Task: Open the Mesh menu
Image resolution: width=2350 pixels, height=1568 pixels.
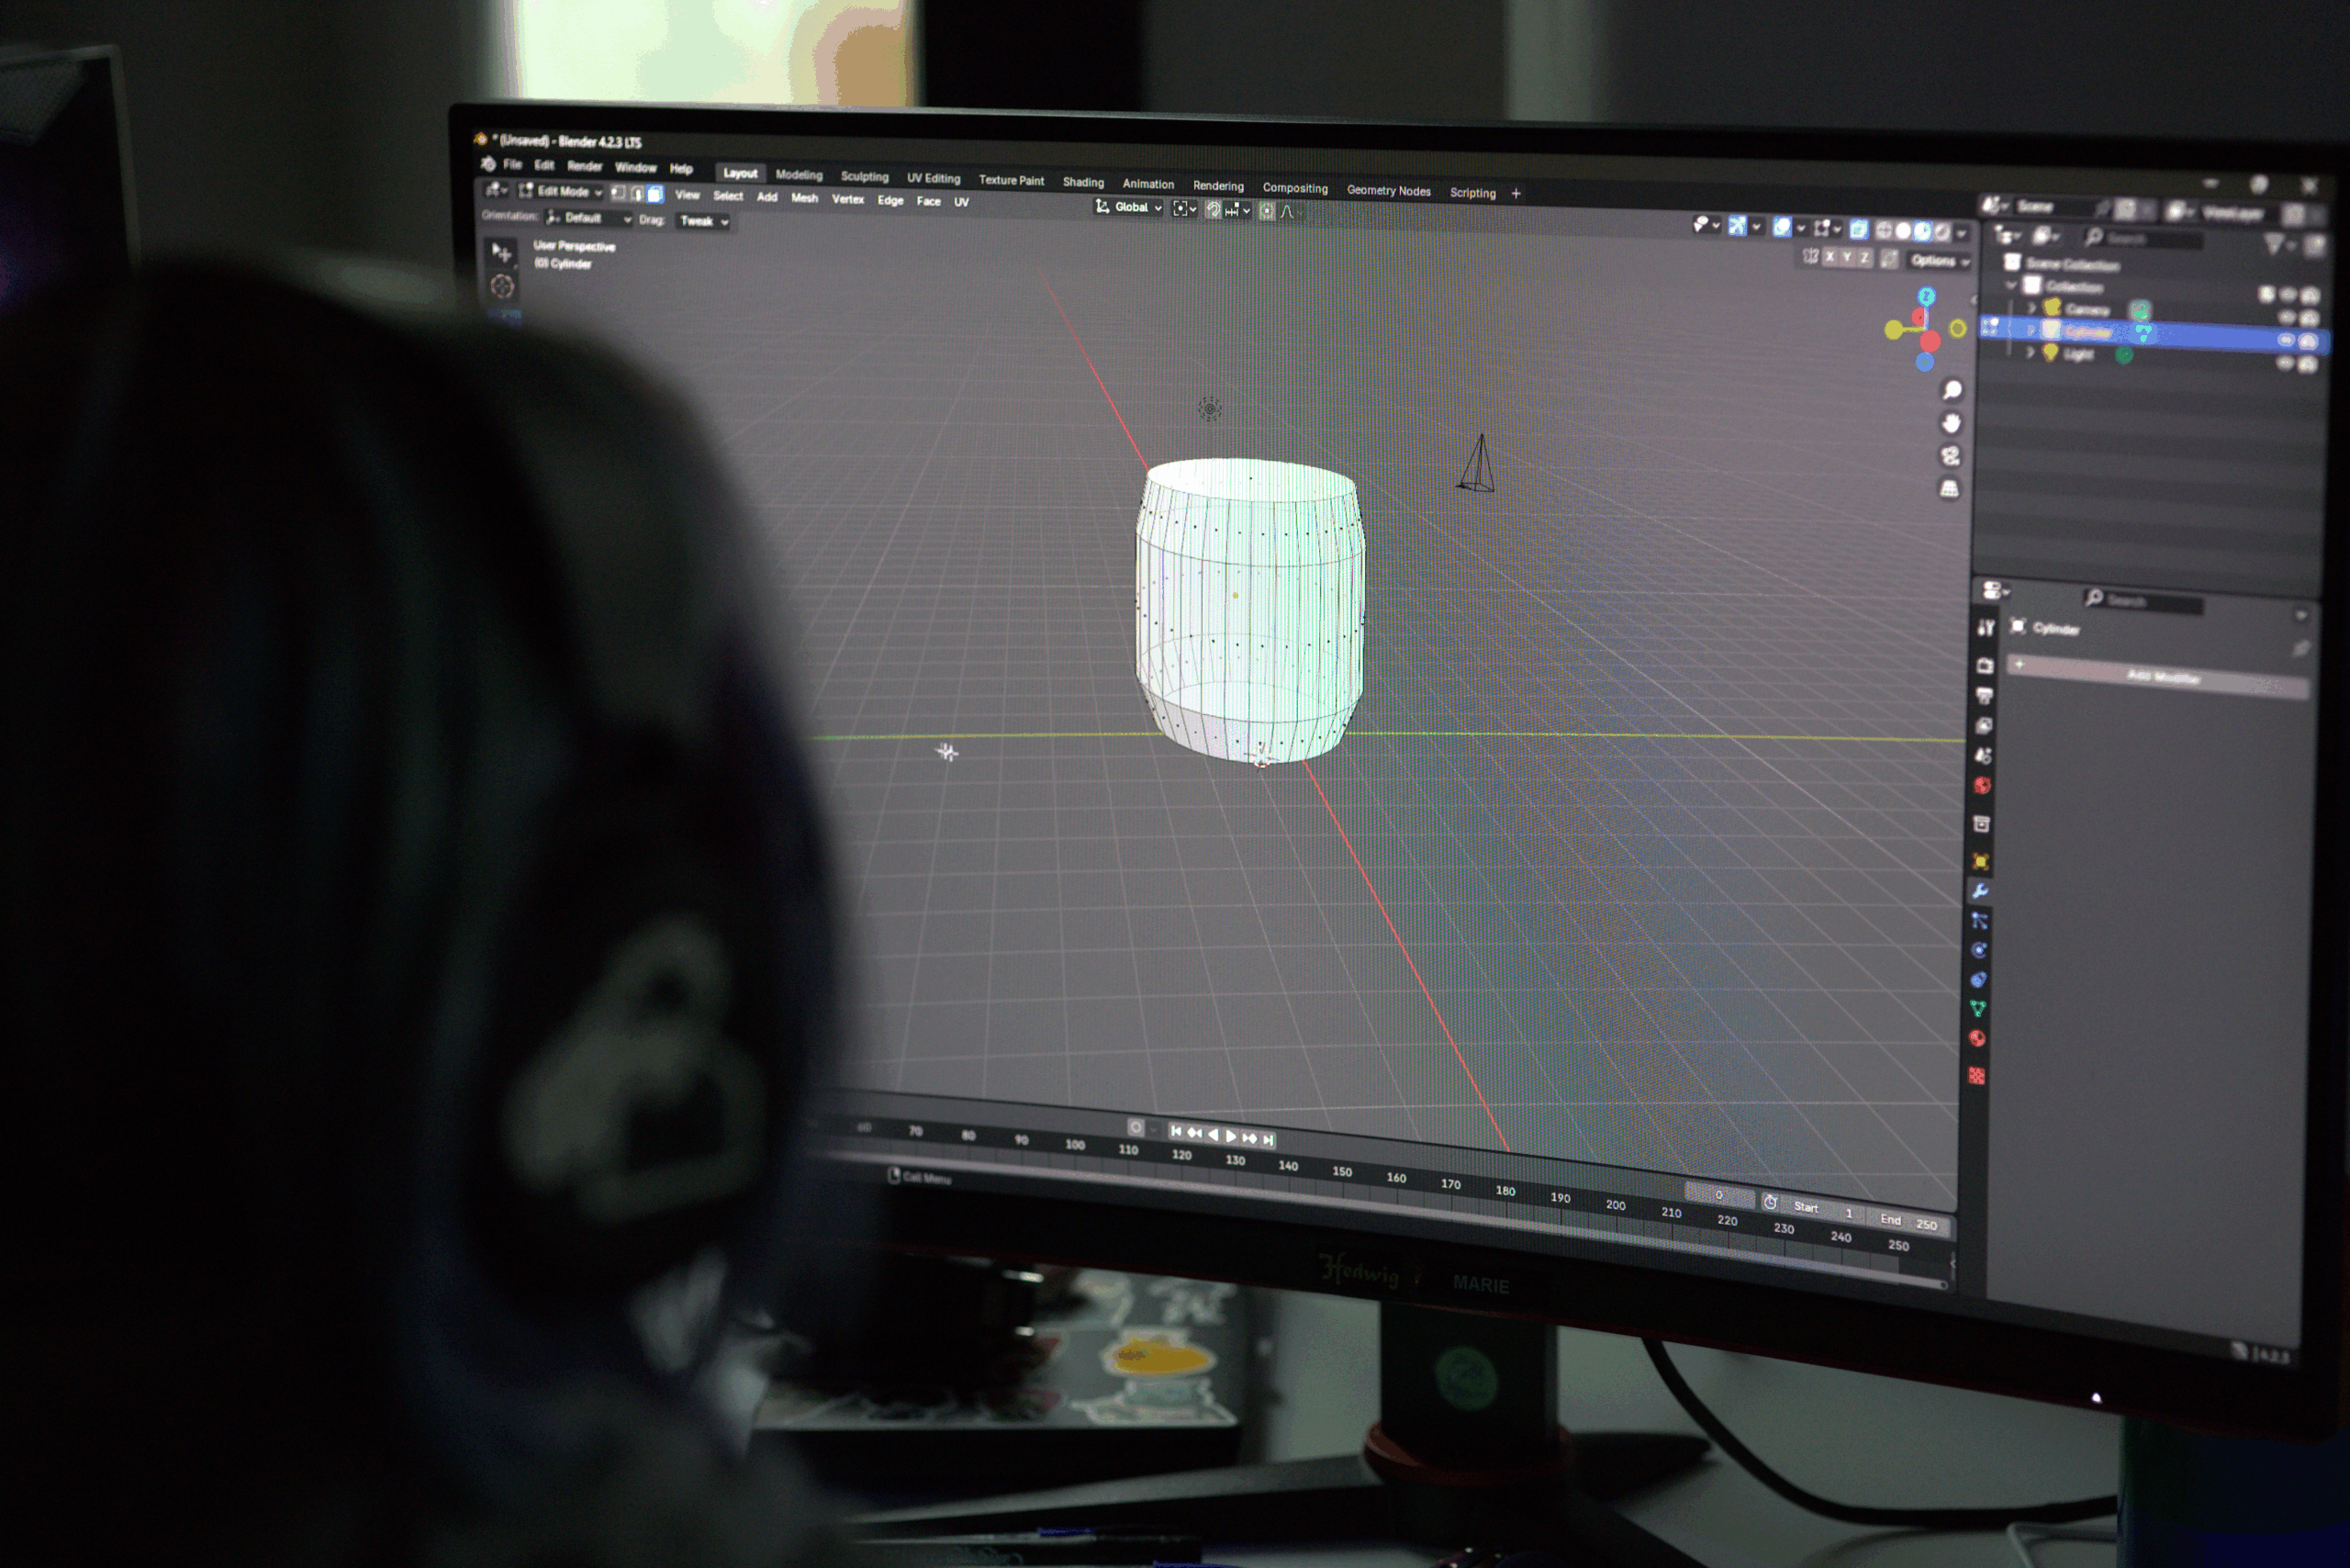Action: 804,198
